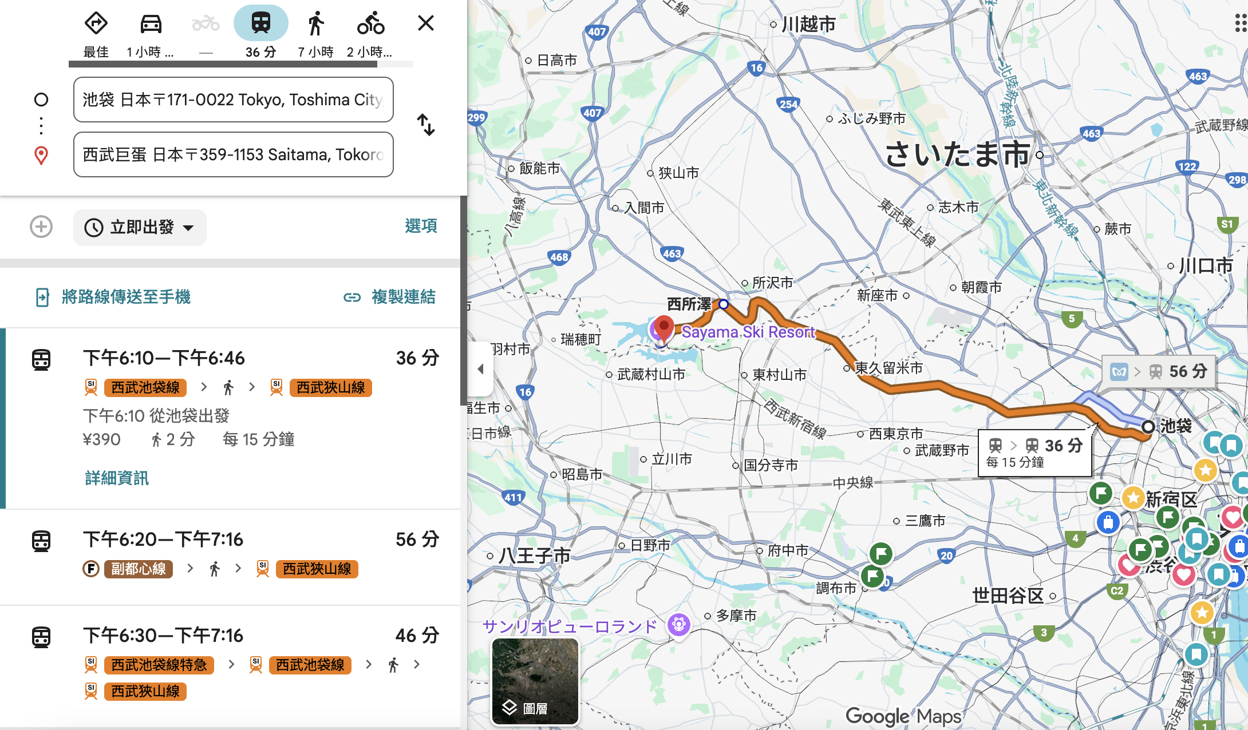Click the send-to-phone icon beside 將路線傳送至手機
Screen dimensions: 1248x730
(x=42, y=297)
